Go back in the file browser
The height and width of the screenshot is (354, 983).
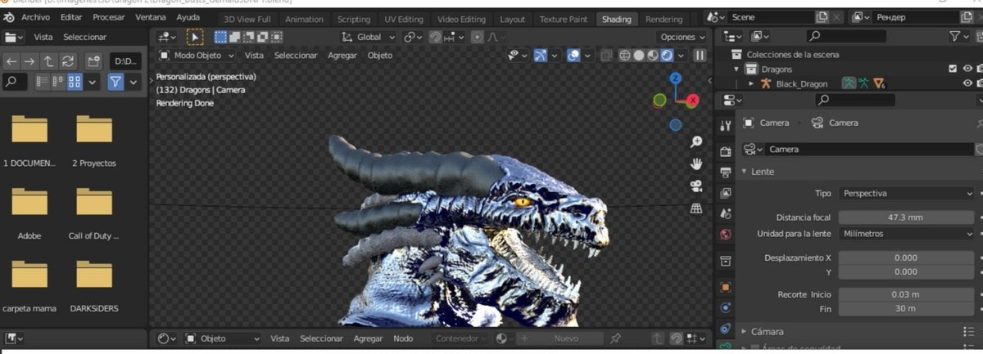(x=11, y=61)
